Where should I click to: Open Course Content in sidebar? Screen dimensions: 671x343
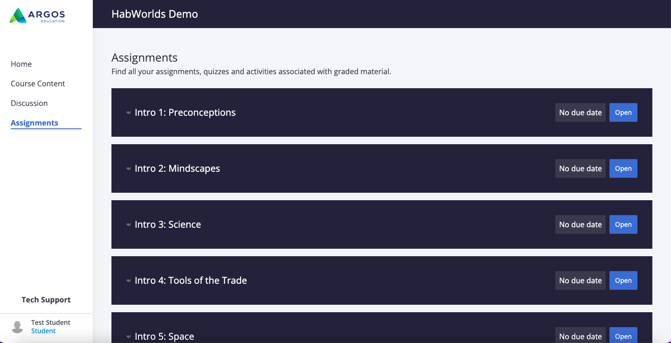click(38, 84)
